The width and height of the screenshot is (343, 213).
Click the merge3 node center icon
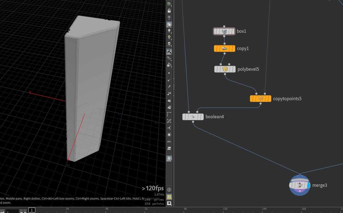300,185
